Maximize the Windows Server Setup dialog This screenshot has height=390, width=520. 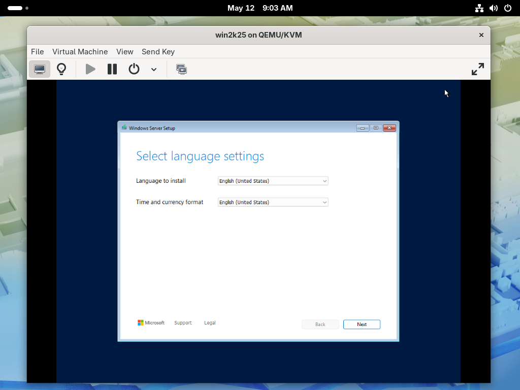click(x=376, y=128)
